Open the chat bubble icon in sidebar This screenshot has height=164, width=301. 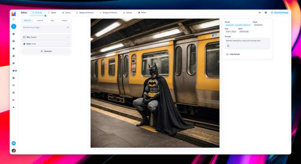click(x=14, y=41)
